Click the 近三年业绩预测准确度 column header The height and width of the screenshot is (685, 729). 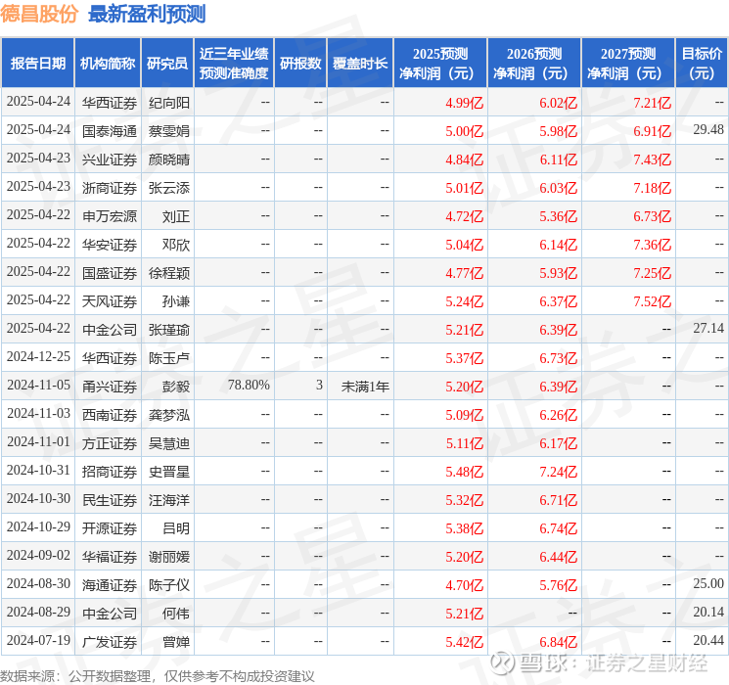point(234,63)
